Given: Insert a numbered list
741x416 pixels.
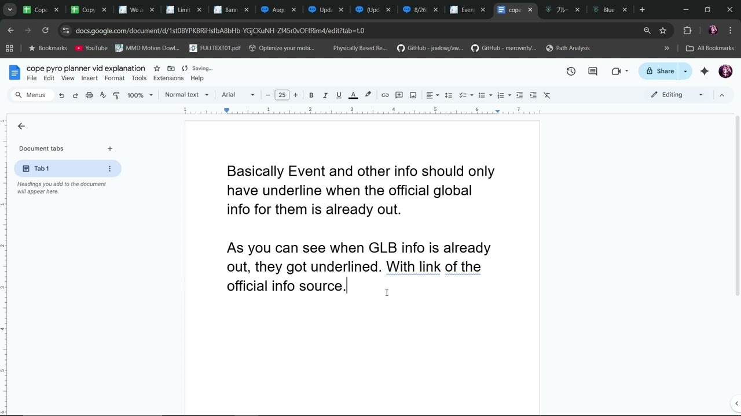Looking at the screenshot, I should point(501,95).
